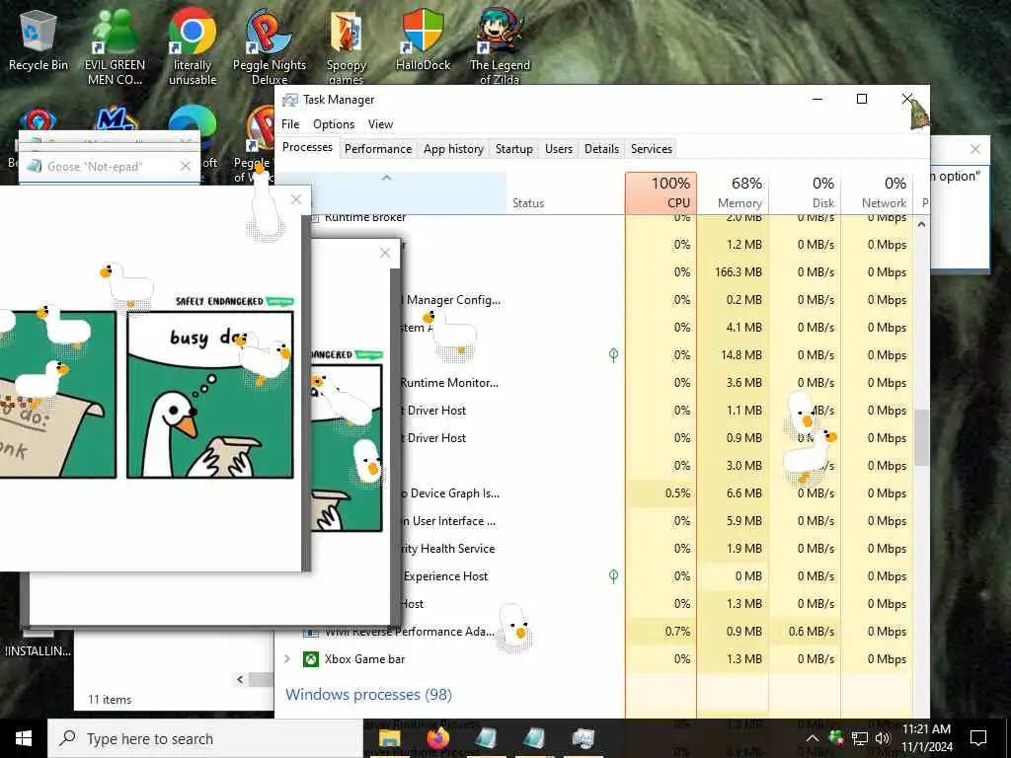Click the green messenger tray icon
Viewport: 1011px width, 758px height.
click(836, 738)
